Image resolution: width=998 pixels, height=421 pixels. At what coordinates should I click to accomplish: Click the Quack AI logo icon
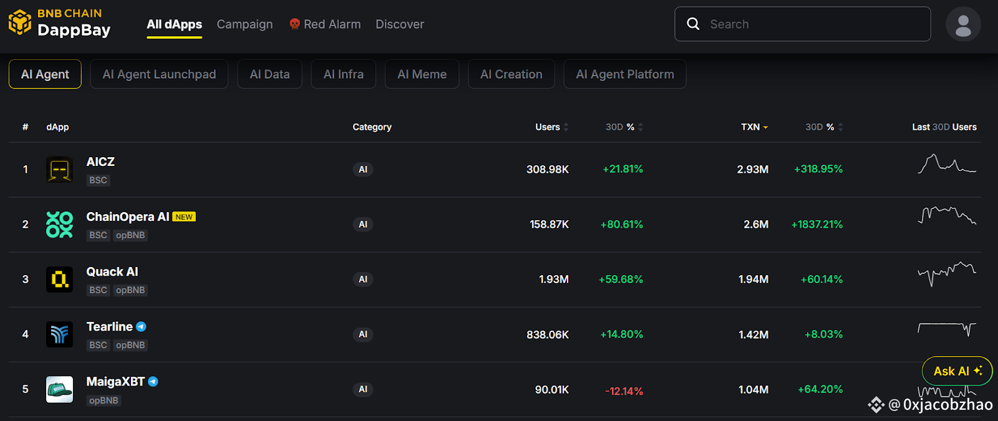pos(59,279)
